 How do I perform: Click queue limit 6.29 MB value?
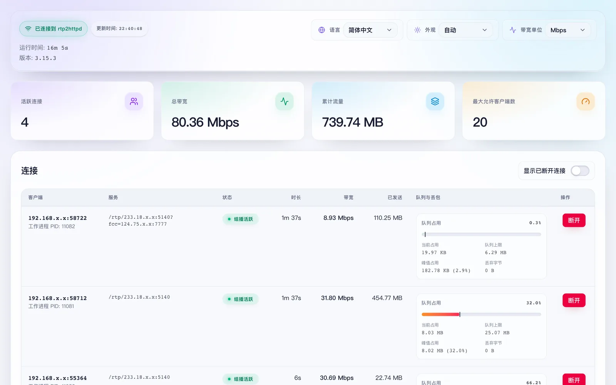pyautogui.click(x=495, y=253)
